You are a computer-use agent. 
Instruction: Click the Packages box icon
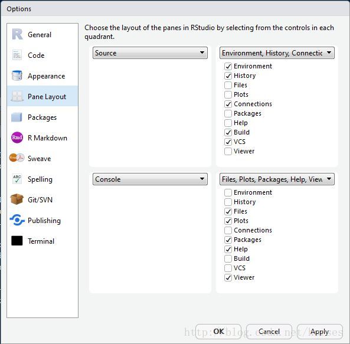click(17, 117)
